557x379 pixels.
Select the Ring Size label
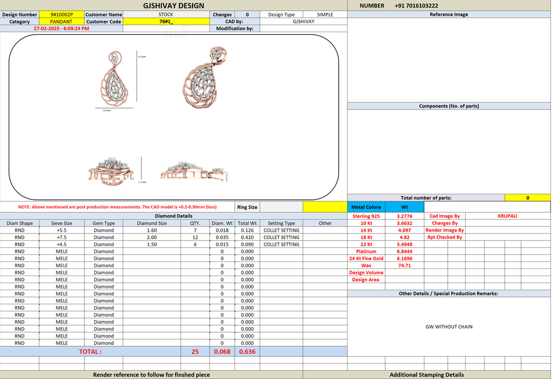247,207
